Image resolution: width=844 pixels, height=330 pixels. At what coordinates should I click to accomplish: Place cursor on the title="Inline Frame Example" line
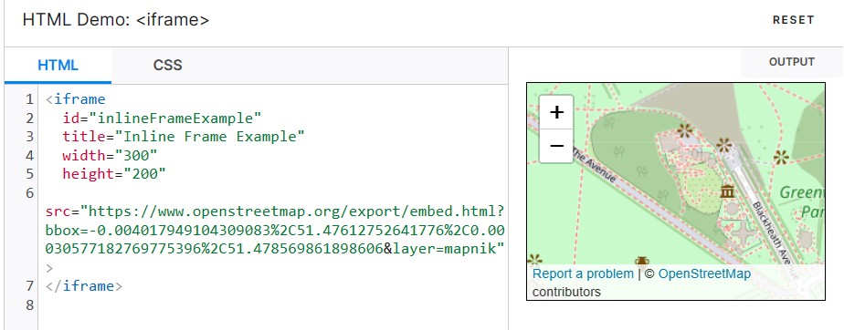pyautogui.click(x=184, y=137)
